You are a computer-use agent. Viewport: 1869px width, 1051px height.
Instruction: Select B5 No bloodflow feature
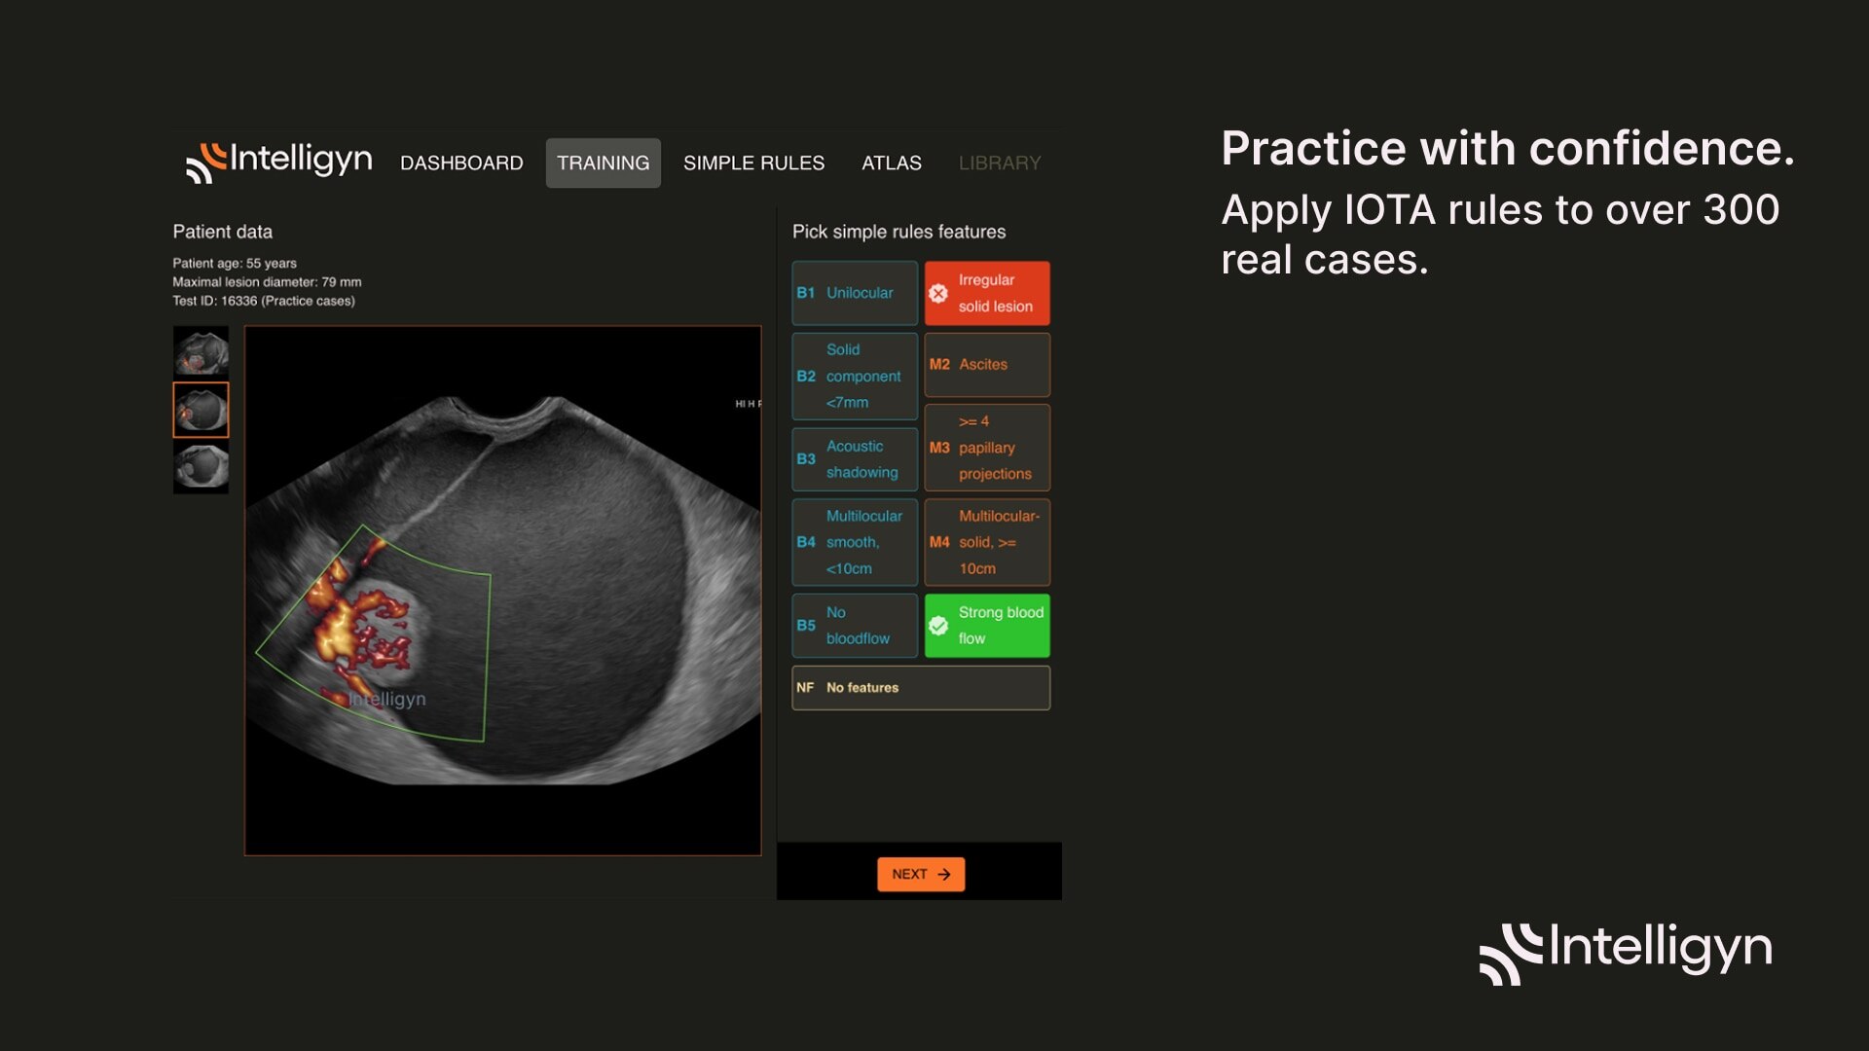click(854, 626)
